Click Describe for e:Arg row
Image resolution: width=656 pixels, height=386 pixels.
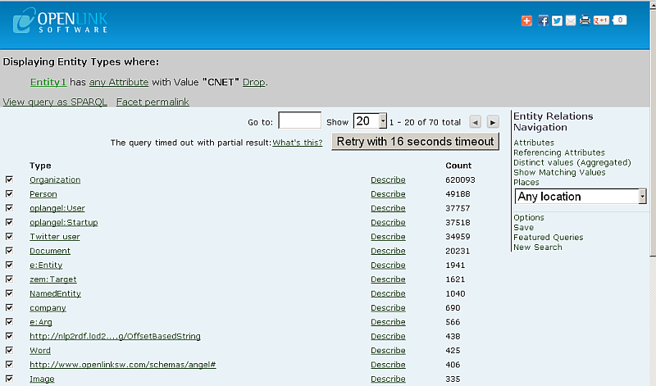coord(388,322)
